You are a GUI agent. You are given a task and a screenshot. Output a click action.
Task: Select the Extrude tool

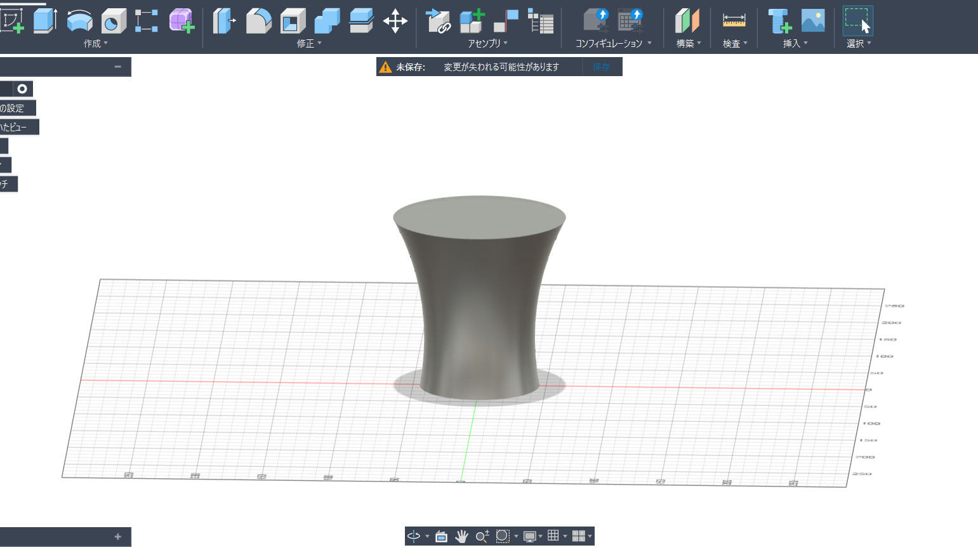(46, 20)
